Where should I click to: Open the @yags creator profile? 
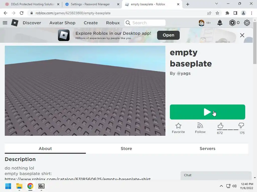pos(183,73)
